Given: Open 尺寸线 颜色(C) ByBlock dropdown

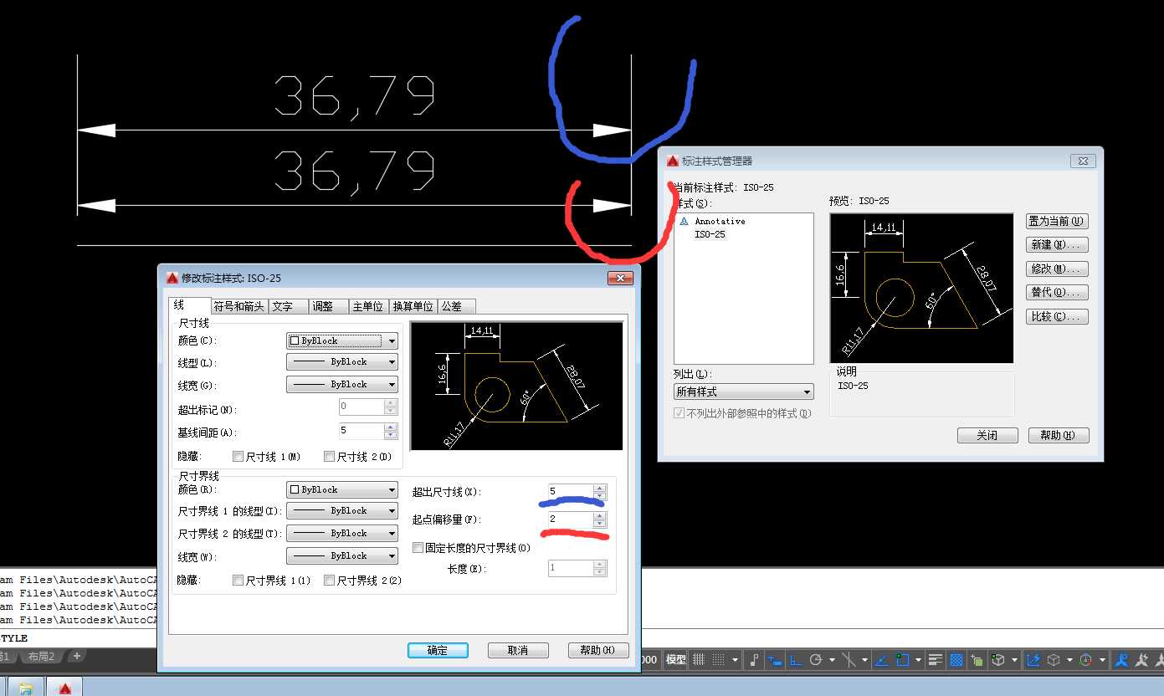Looking at the screenshot, I should pos(341,340).
